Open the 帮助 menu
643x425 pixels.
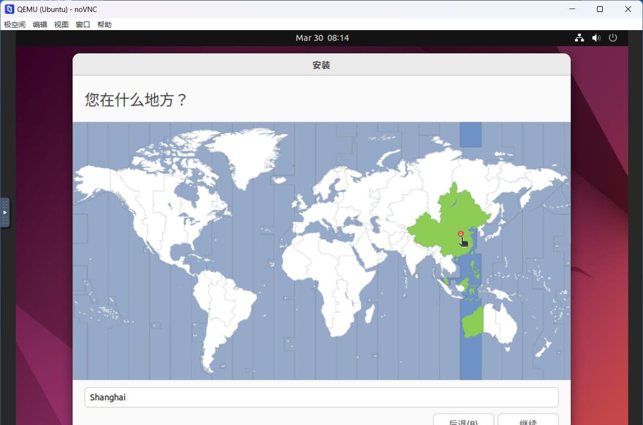tap(104, 25)
